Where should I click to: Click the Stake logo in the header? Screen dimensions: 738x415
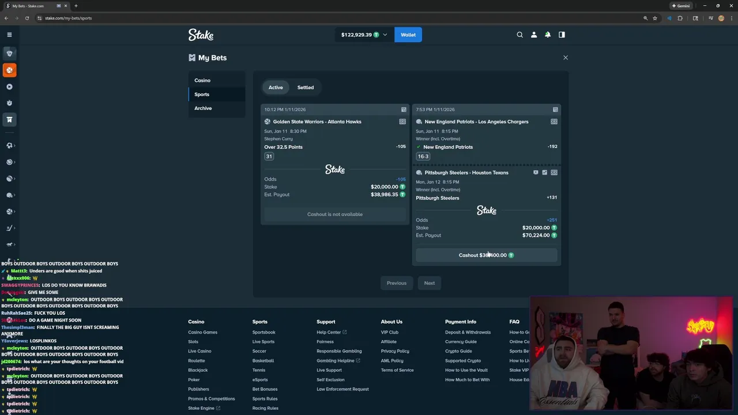(201, 35)
